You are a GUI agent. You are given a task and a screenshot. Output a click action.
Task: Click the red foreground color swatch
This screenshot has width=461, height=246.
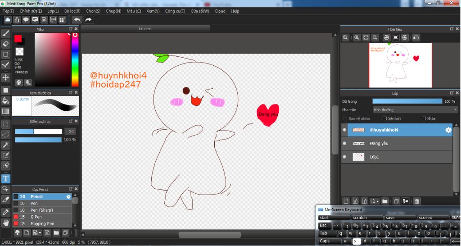click(x=18, y=39)
